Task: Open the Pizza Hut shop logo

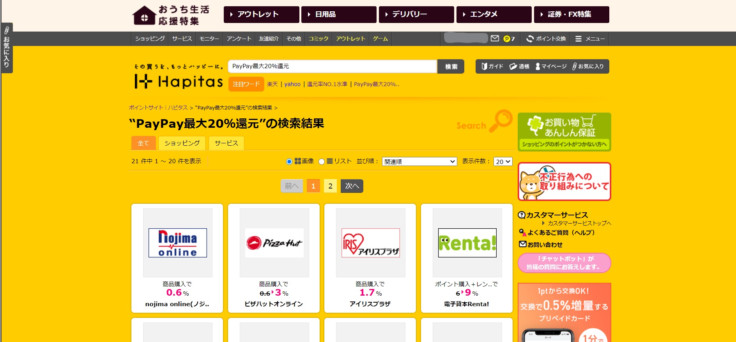Action: (x=274, y=243)
